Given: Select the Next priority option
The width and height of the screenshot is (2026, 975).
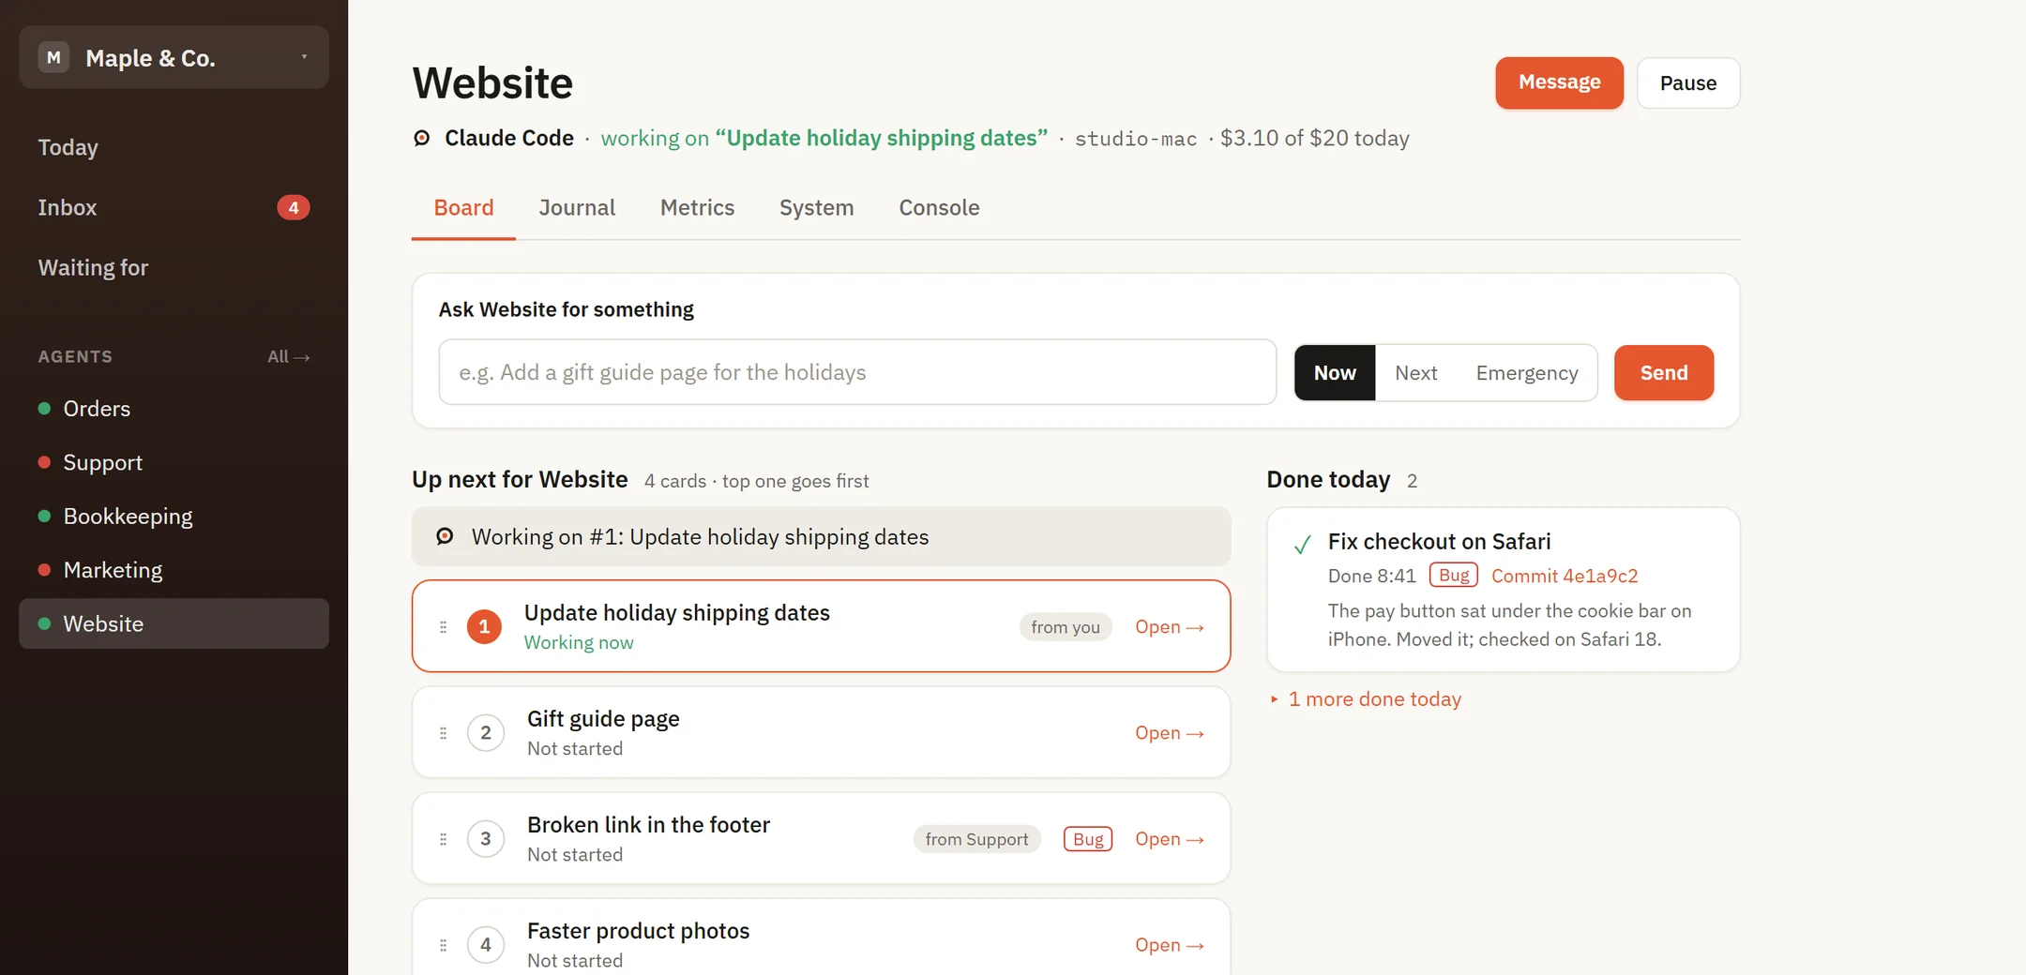Looking at the screenshot, I should coord(1415,372).
